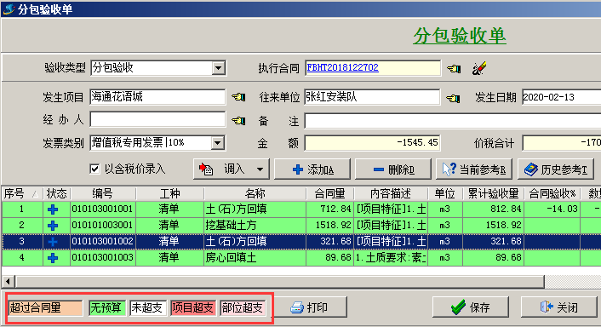Click the 添加A button
Image resolution: width=601 pixels, height=327 pixels.
point(312,169)
